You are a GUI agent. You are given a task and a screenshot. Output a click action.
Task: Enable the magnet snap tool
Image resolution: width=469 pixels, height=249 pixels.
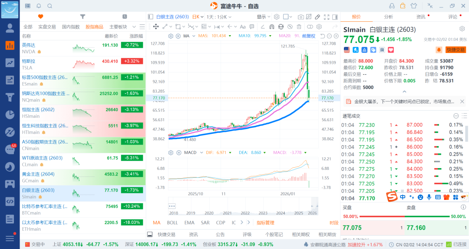(271, 27)
